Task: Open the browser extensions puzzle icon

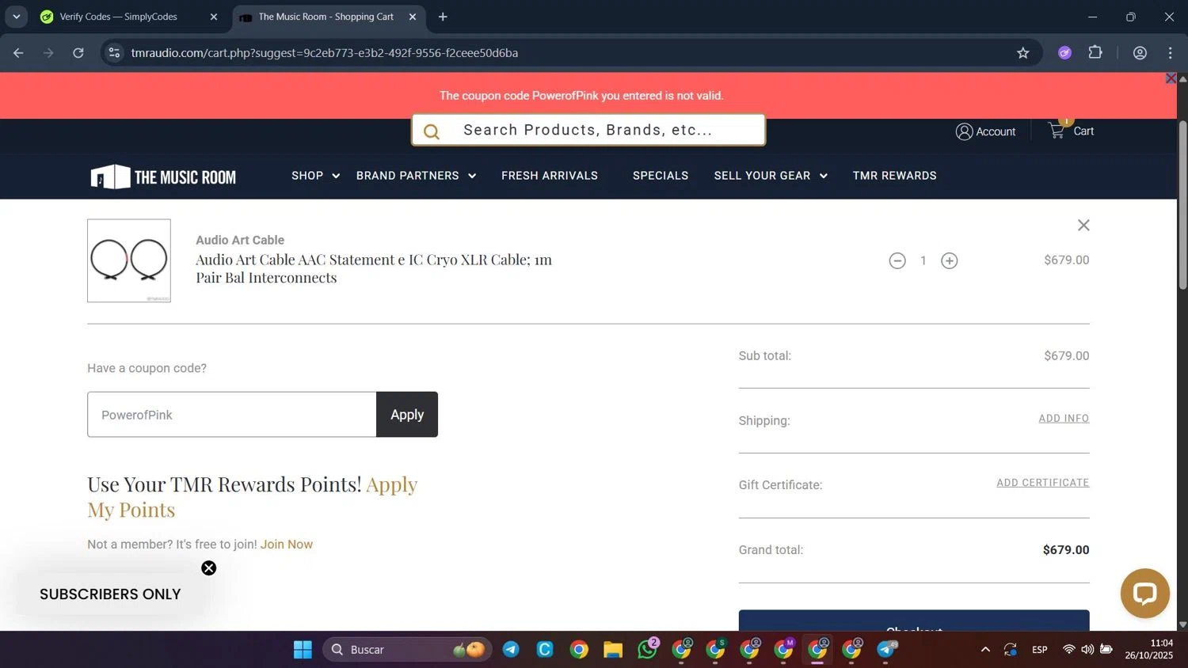Action: pyautogui.click(x=1095, y=53)
